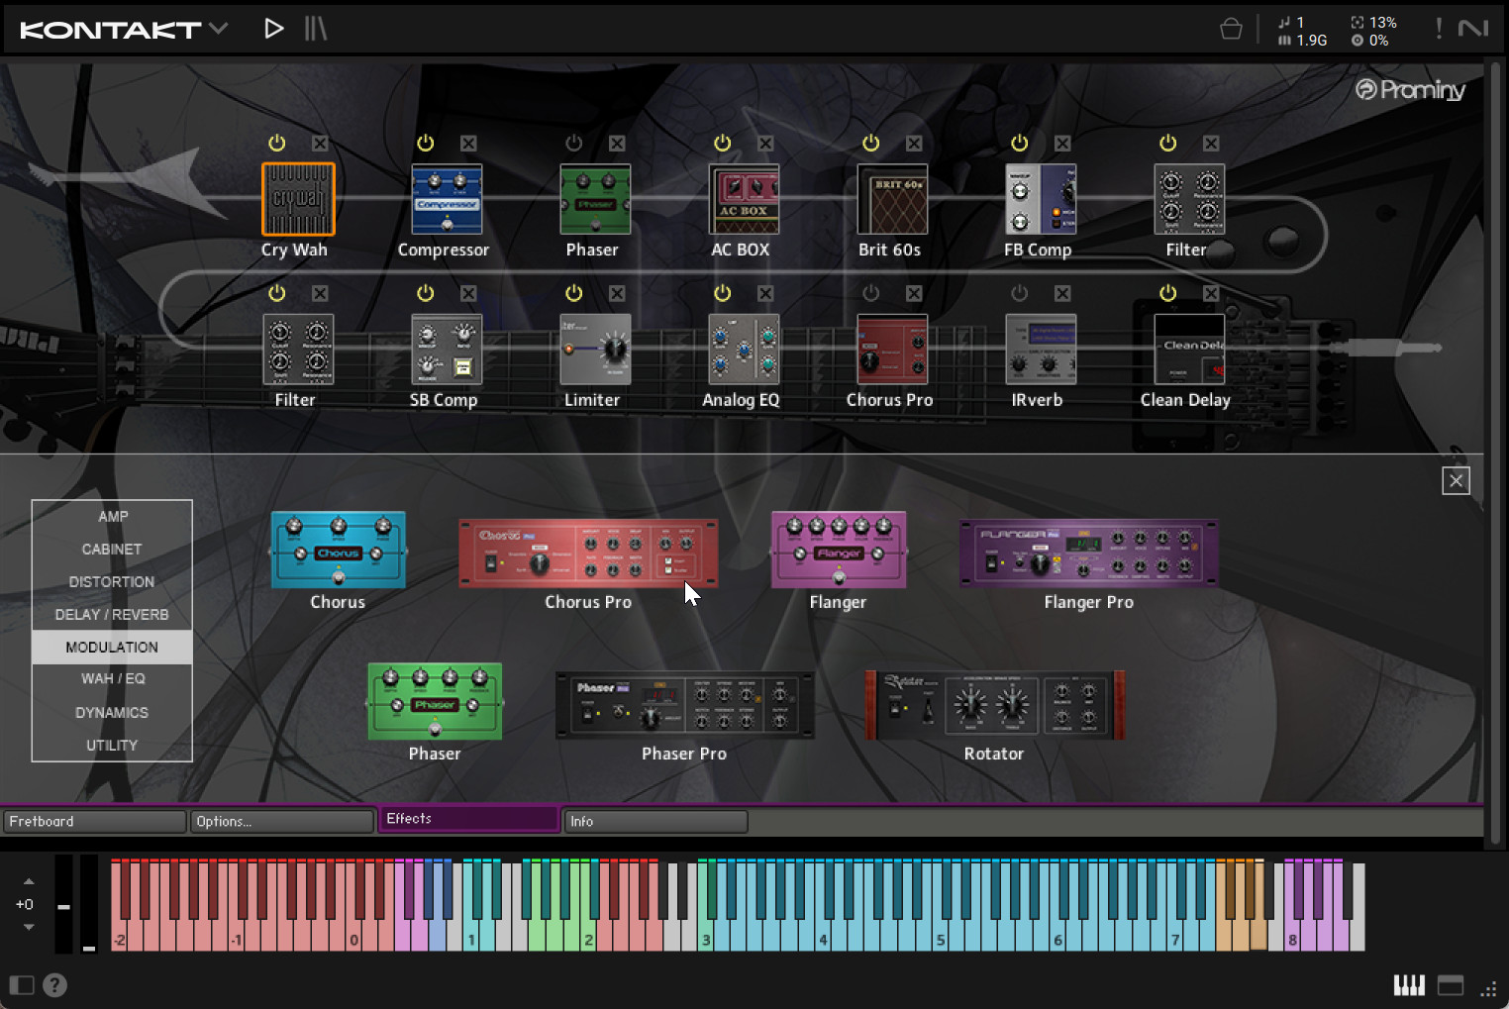This screenshot has height=1009, width=1509.
Task: Switch to the Fretboard tab
Action: (94, 822)
